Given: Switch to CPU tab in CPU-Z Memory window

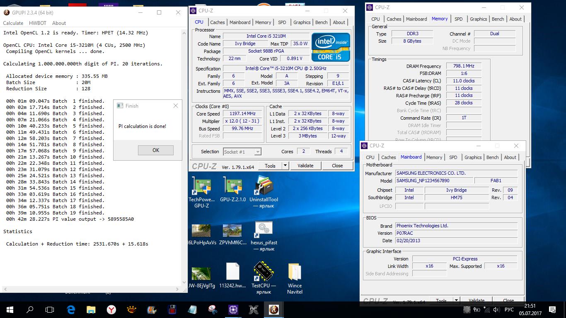Looking at the screenshot, I should [375, 19].
